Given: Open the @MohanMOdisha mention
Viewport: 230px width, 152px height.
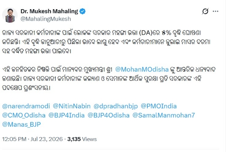Looking at the screenshot, I should (142, 70).
